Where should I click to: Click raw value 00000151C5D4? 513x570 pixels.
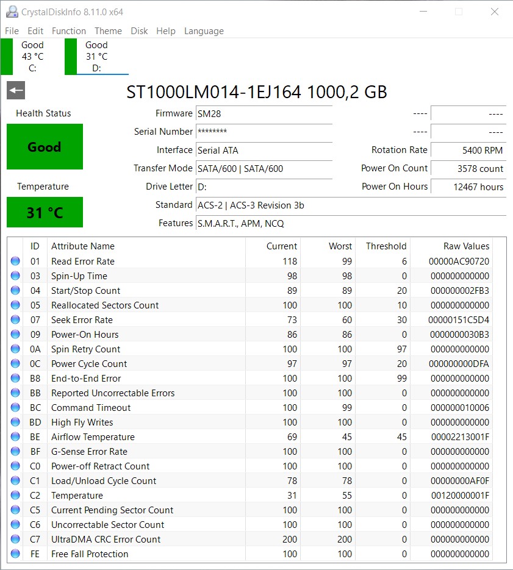[x=459, y=320]
